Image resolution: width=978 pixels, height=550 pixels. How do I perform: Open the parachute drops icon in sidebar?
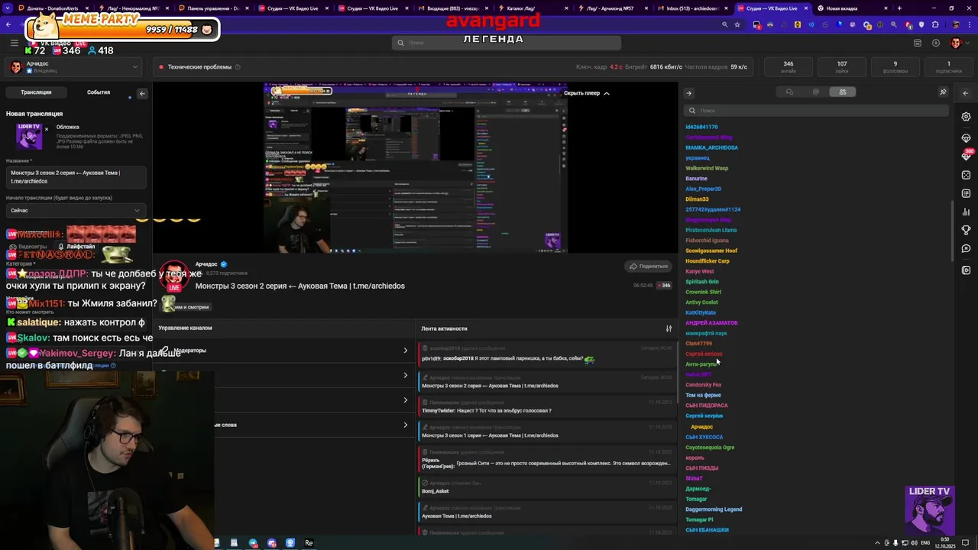[x=966, y=138]
